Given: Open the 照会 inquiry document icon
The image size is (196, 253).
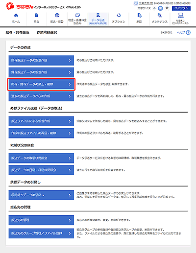Looking at the screenshot, I should pyautogui.click(x=36, y=16).
